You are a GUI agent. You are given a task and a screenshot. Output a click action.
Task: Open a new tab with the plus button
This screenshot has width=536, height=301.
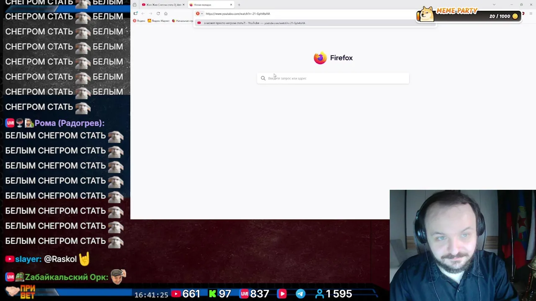[239, 5]
